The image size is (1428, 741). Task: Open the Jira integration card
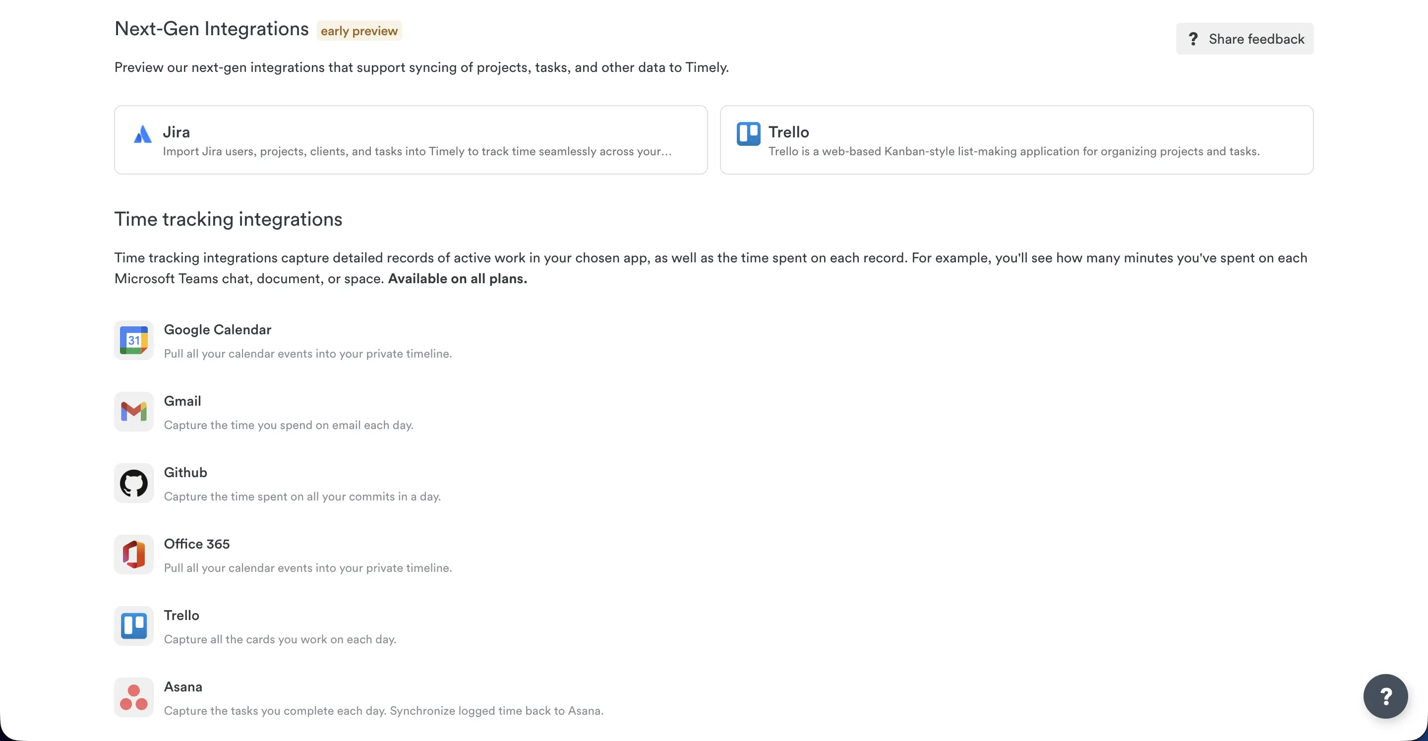tap(410, 140)
